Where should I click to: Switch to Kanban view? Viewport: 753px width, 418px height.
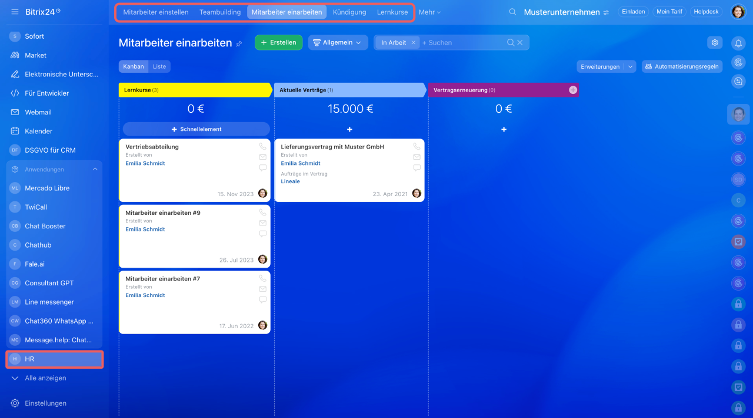tap(134, 66)
